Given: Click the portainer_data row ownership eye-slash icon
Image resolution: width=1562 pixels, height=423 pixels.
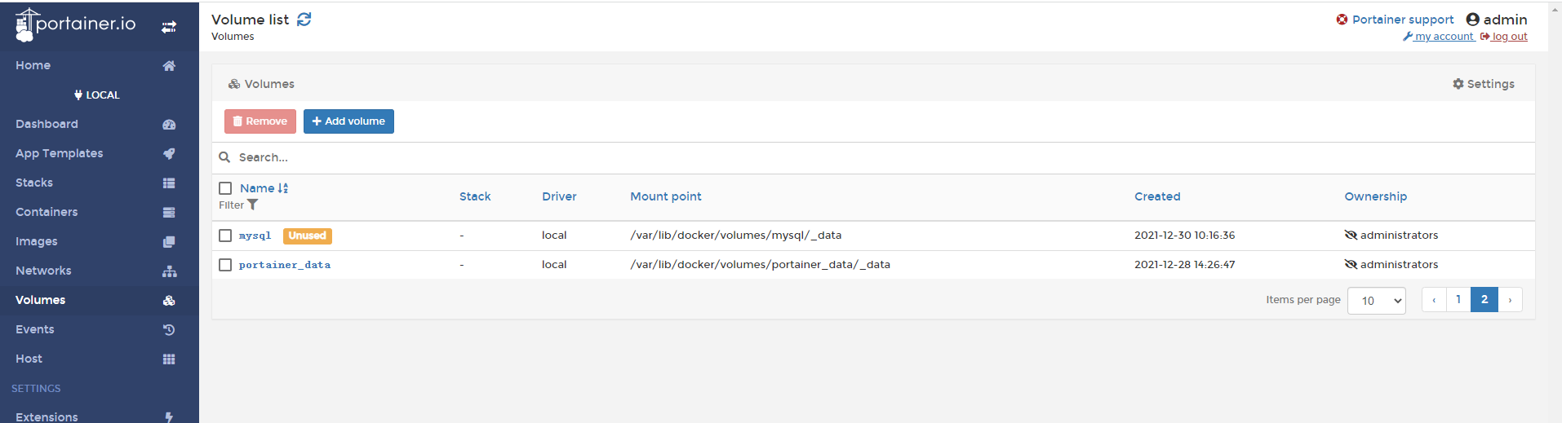Looking at the screenshot, I should [x=1351, y=265].
